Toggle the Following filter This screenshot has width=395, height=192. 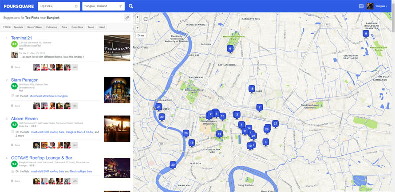pos(51,27)
